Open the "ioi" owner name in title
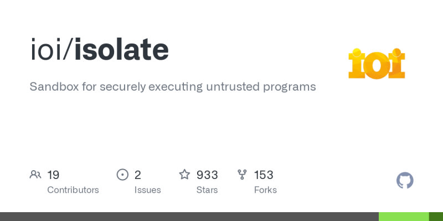 click(48, 51)
